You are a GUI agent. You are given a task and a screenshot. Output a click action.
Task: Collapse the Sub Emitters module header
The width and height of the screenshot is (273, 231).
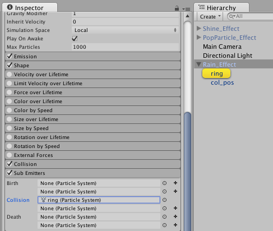93,173
